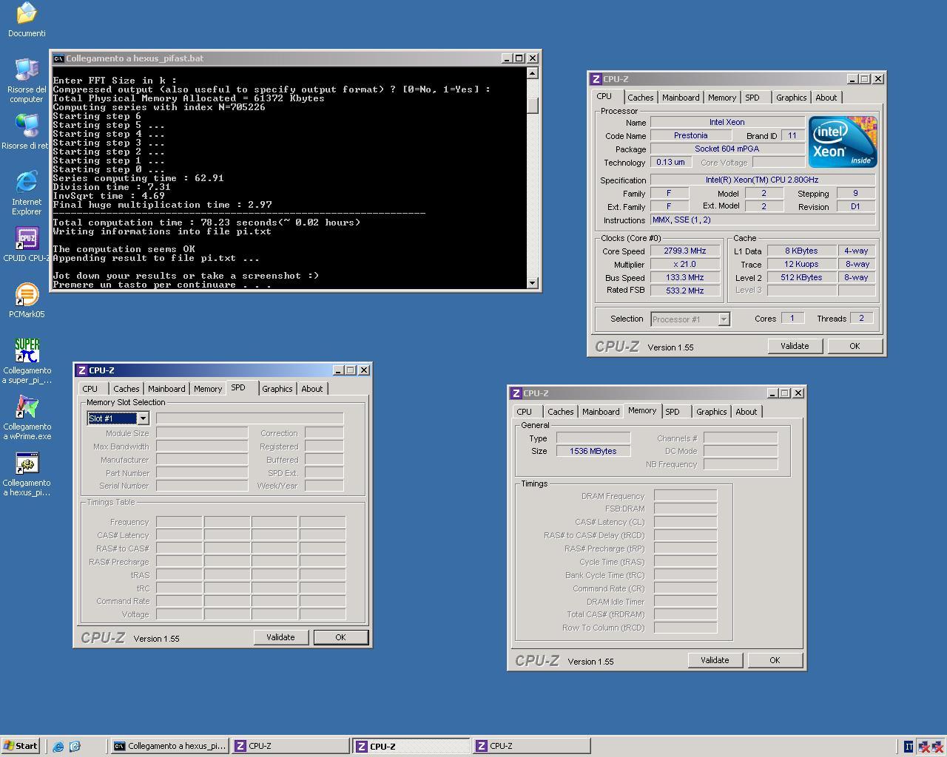
Task: Click the Core Speed 2799.3 MHz value
Action: coord(684,251)
